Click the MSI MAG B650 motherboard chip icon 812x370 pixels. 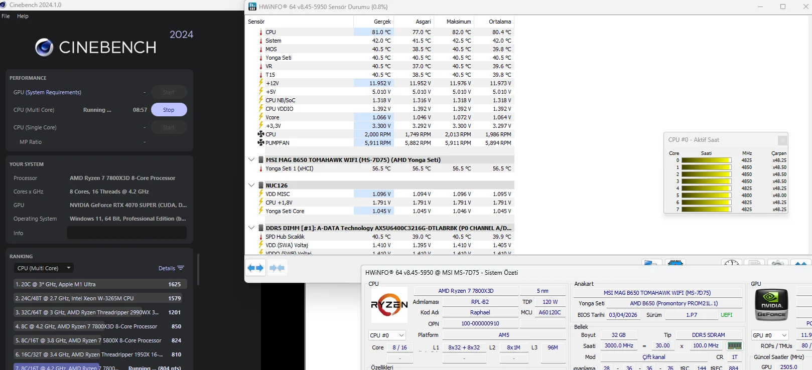pos(261,160)
